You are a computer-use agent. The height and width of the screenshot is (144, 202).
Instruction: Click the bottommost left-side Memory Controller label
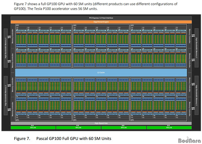[13, 109]
